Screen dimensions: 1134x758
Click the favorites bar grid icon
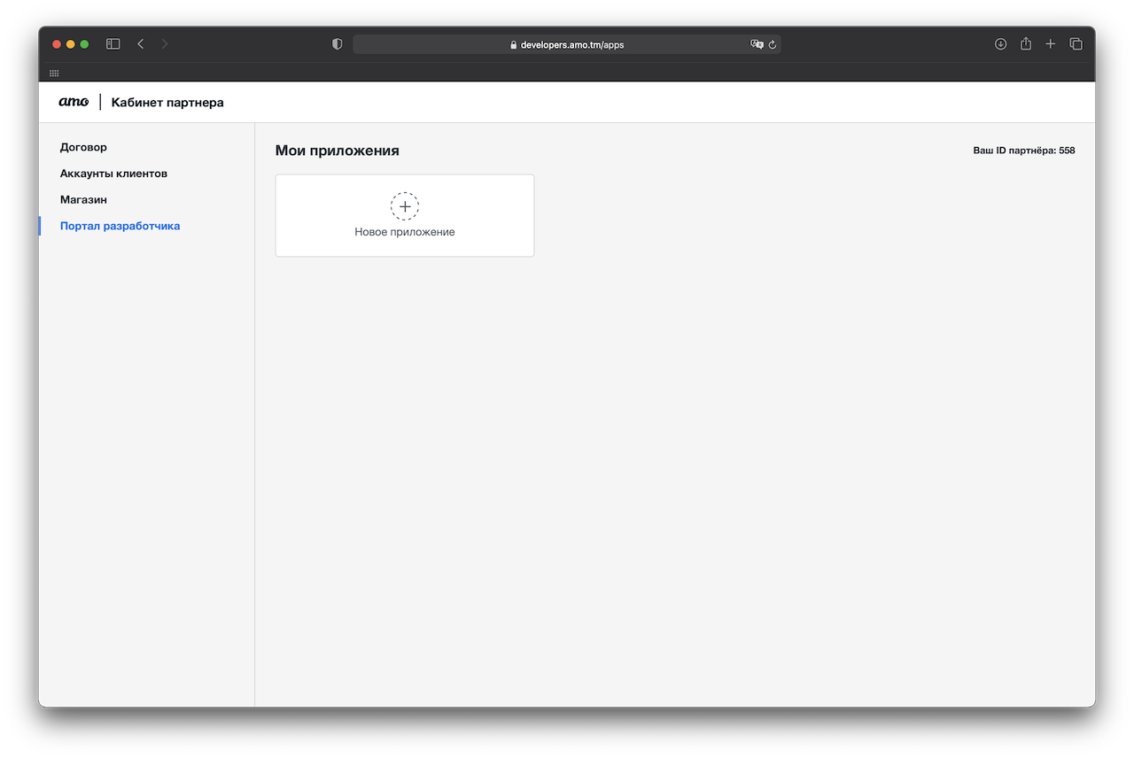tap(54, 73)
